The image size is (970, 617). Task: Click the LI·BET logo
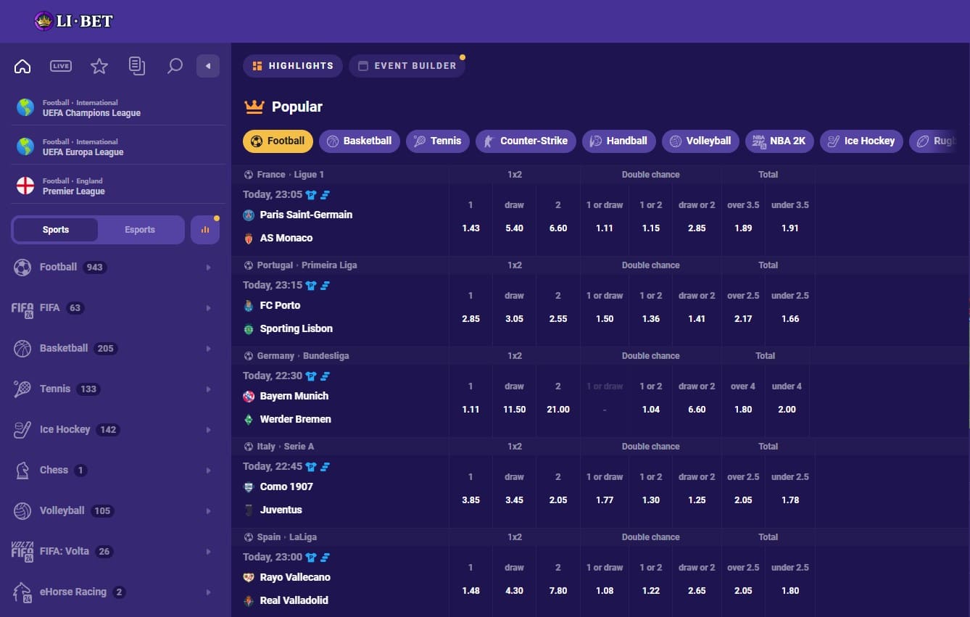tap(74, 21)
